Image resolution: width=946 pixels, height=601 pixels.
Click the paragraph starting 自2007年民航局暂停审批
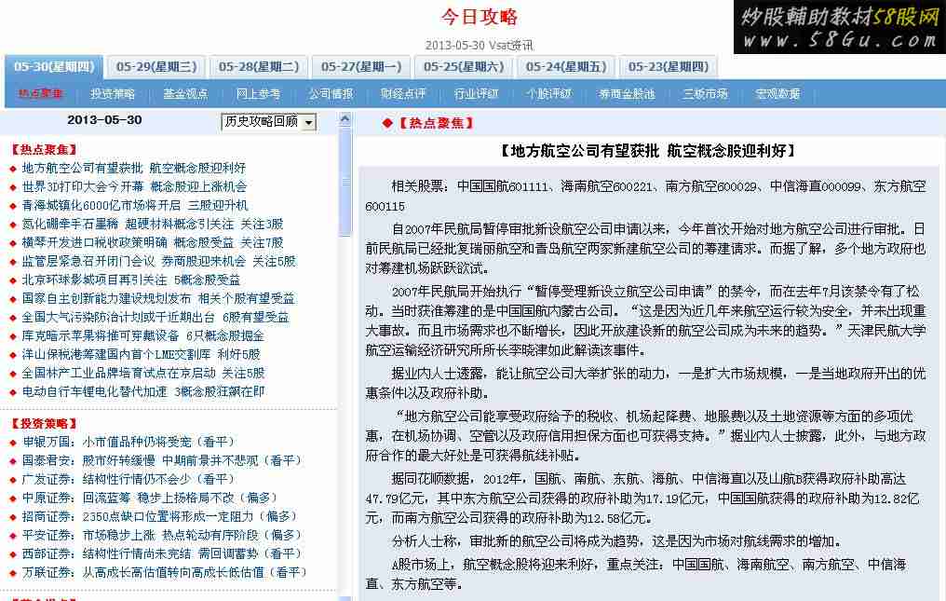645,248
